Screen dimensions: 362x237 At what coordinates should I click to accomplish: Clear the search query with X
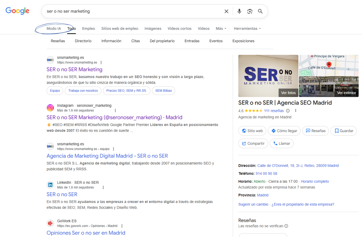[x=226, y=11]
